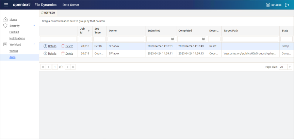Sort by the Owner column header

pos(126,31)
